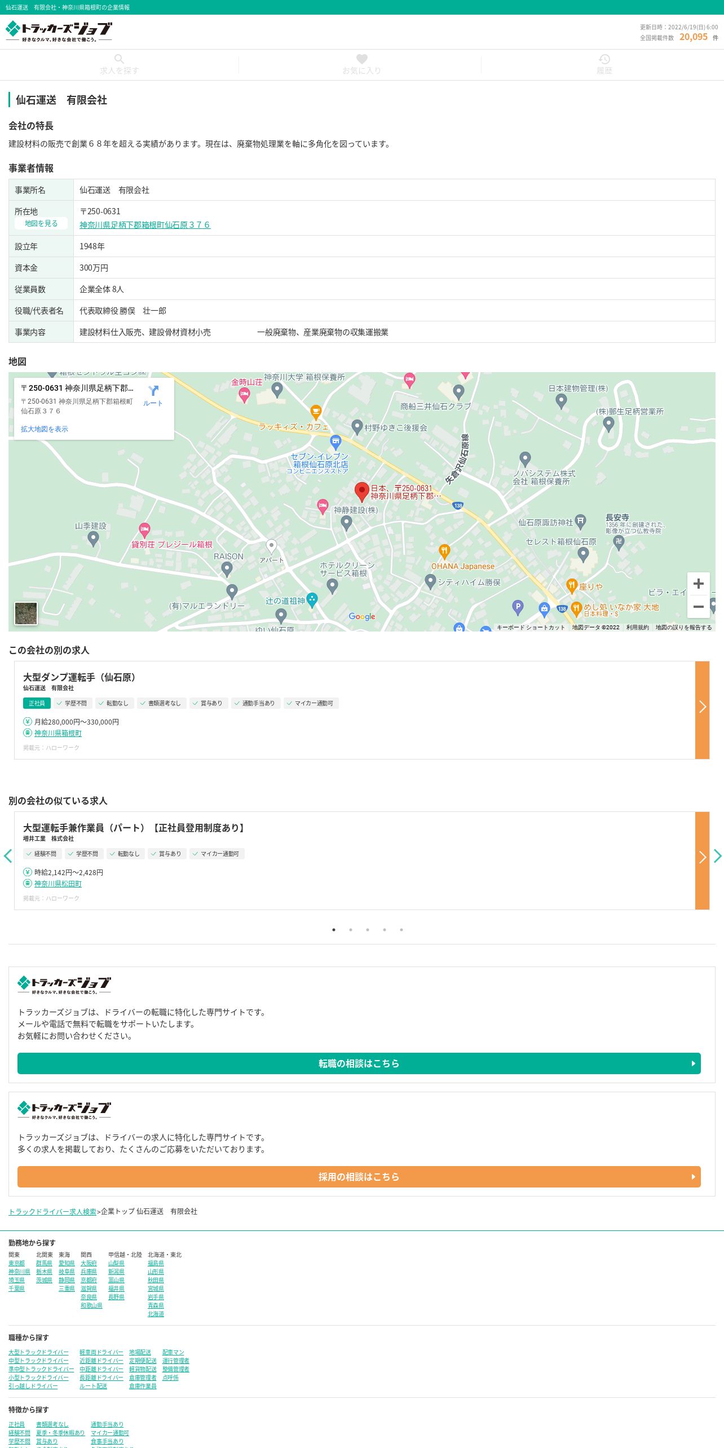
Task: Click 長安寺 temple map marker
Action: point(619,542)
